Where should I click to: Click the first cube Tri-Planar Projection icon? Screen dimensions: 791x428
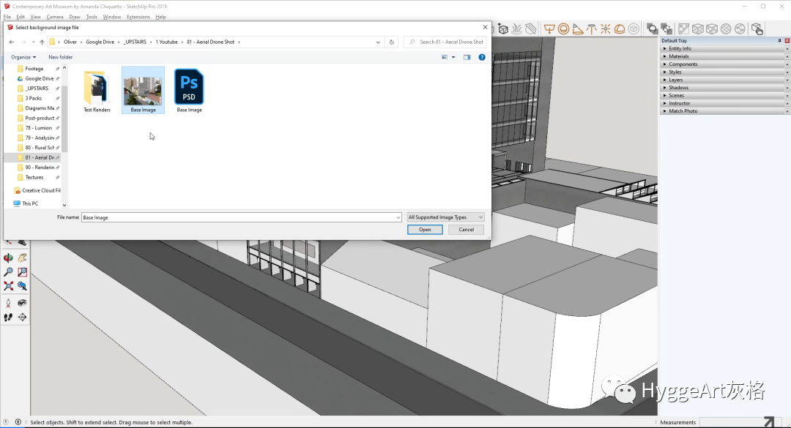(698, 29)
